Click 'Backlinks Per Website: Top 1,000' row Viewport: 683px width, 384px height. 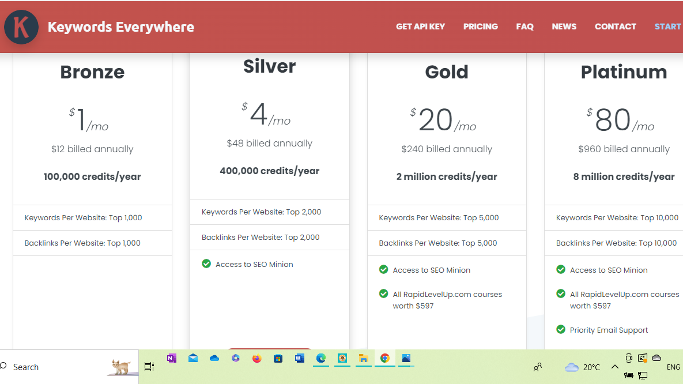(92, 243)
